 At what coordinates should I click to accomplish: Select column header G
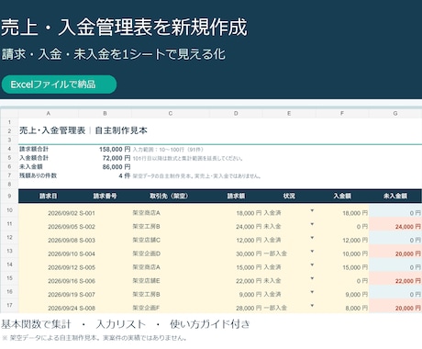click(x=395, y=114)
